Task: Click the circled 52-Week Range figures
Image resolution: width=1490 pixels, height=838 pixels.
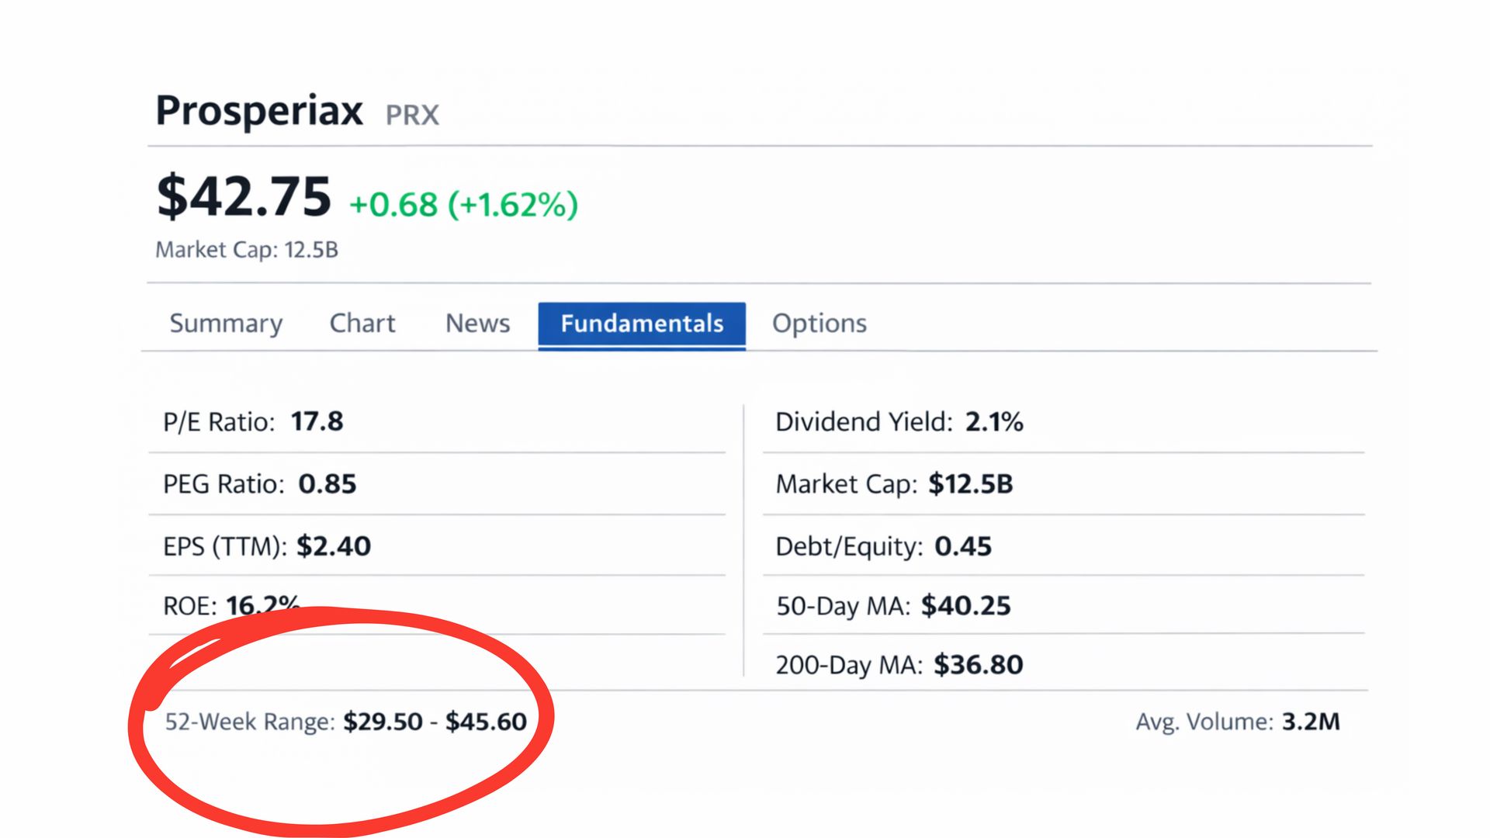Action: pos(435,722)
